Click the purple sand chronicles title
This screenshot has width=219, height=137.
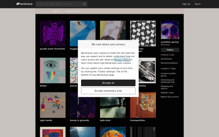coord(53,49)
